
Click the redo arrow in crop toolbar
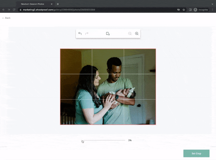[x=87, y=34]
